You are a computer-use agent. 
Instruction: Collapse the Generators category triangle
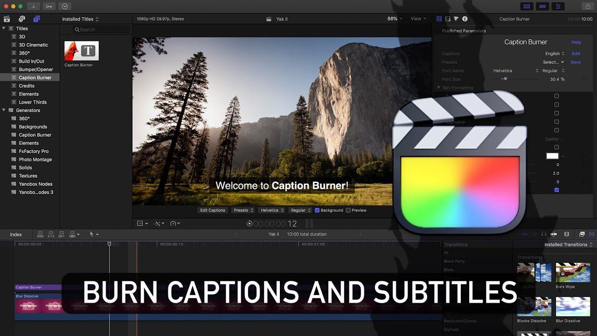(x=4, y=110)
